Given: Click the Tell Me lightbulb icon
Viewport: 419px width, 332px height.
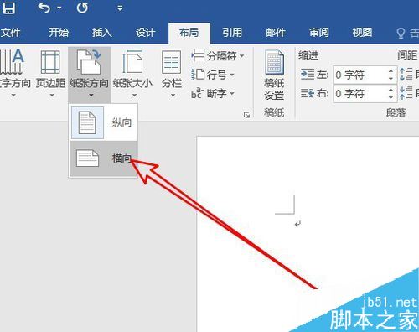Looking at the screenshot, I should (401, 34).
